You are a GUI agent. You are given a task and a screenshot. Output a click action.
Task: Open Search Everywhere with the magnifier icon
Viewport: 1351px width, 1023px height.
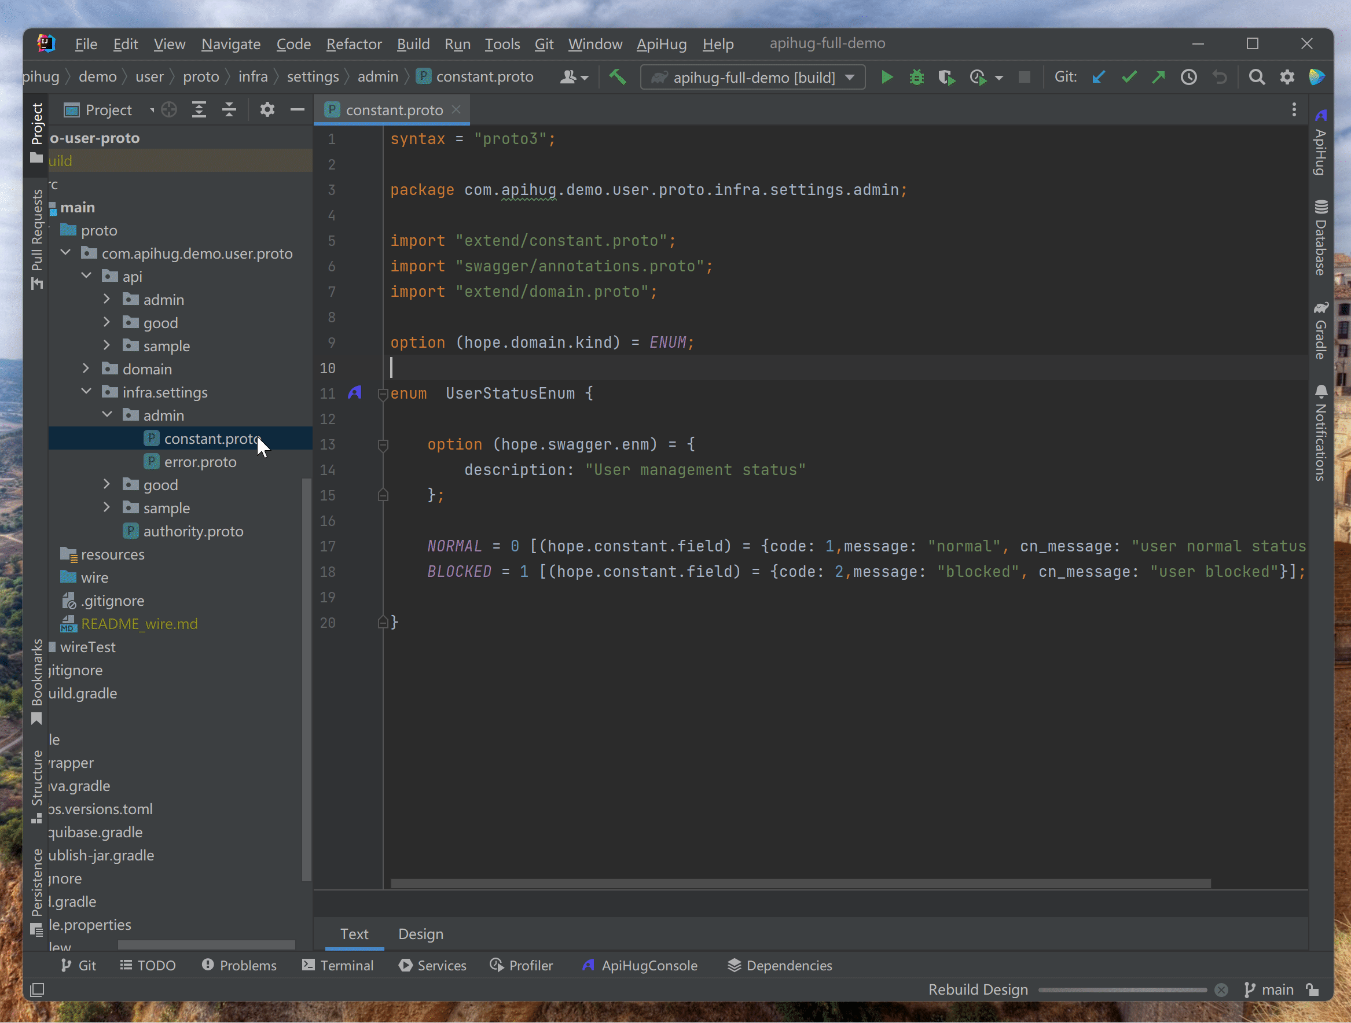coord(1257,77)
